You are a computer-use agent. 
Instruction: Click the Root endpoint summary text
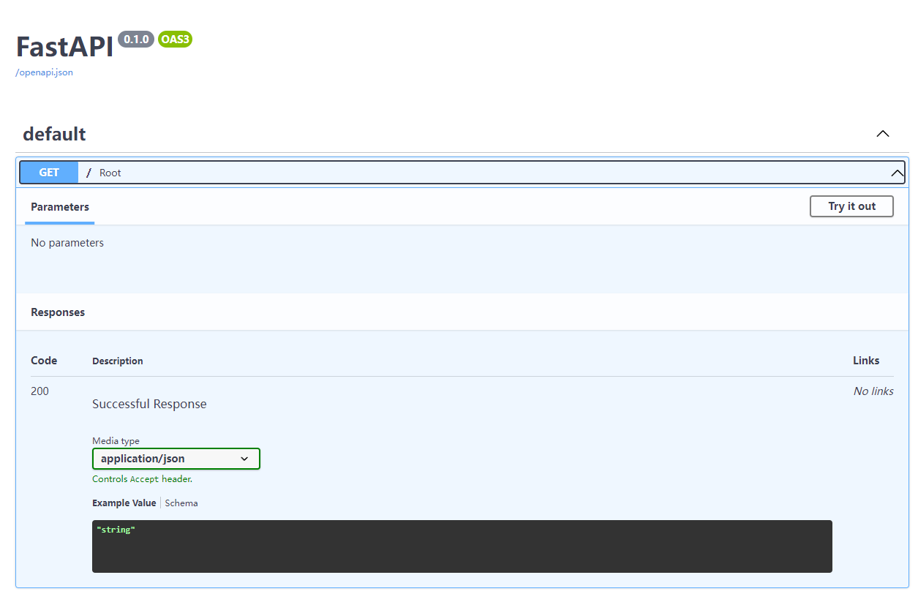point(110,173)
